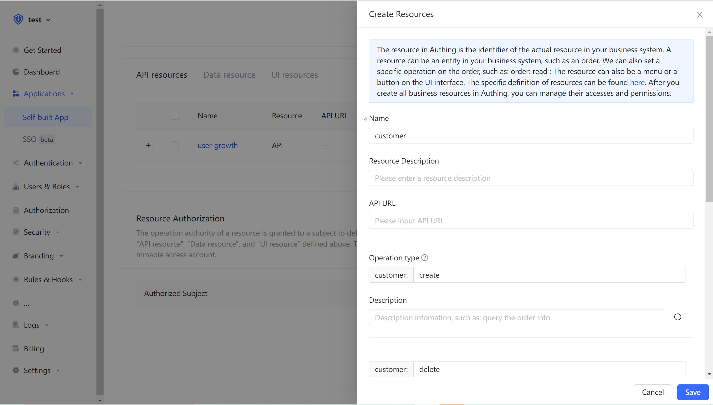Image resolution: width=713 pixels, height=405 pixels.
Task: Open the 'here' link in info box
Action: click(637, 82)
